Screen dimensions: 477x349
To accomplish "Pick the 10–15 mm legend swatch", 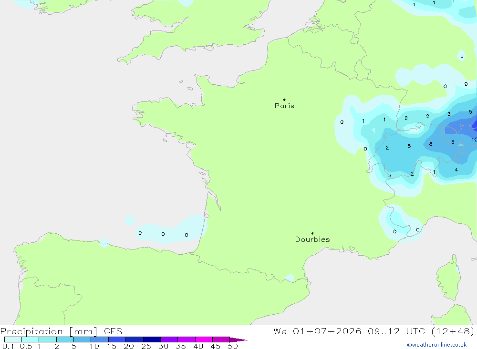I will (x=100, y=339).
